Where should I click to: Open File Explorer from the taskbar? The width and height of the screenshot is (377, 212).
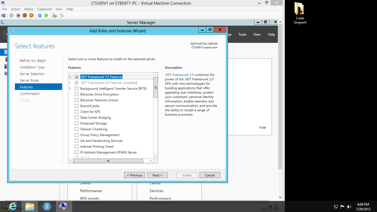click(x=30, y=206)
